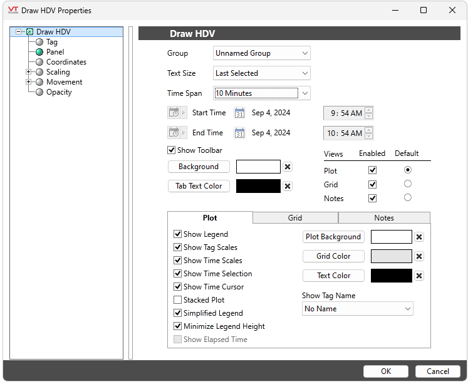Click the Coordinates node circle icon
The width and height of the screenshot is (468, 384).
(39, 62)
